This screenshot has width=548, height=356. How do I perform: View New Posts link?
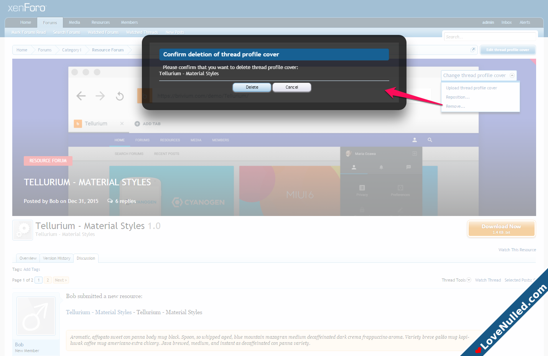click(175, 33)
